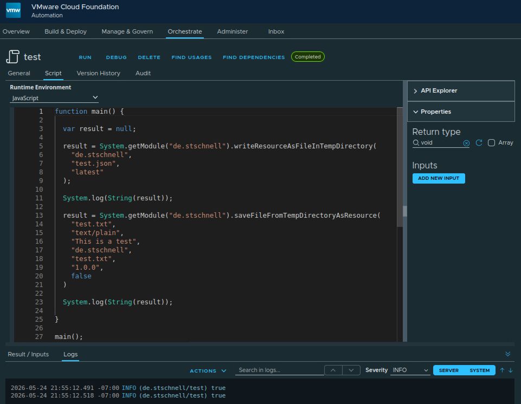Click the "text/plain" string in code
This screenshot has height=404, width=521.
(x=95, y=233)
